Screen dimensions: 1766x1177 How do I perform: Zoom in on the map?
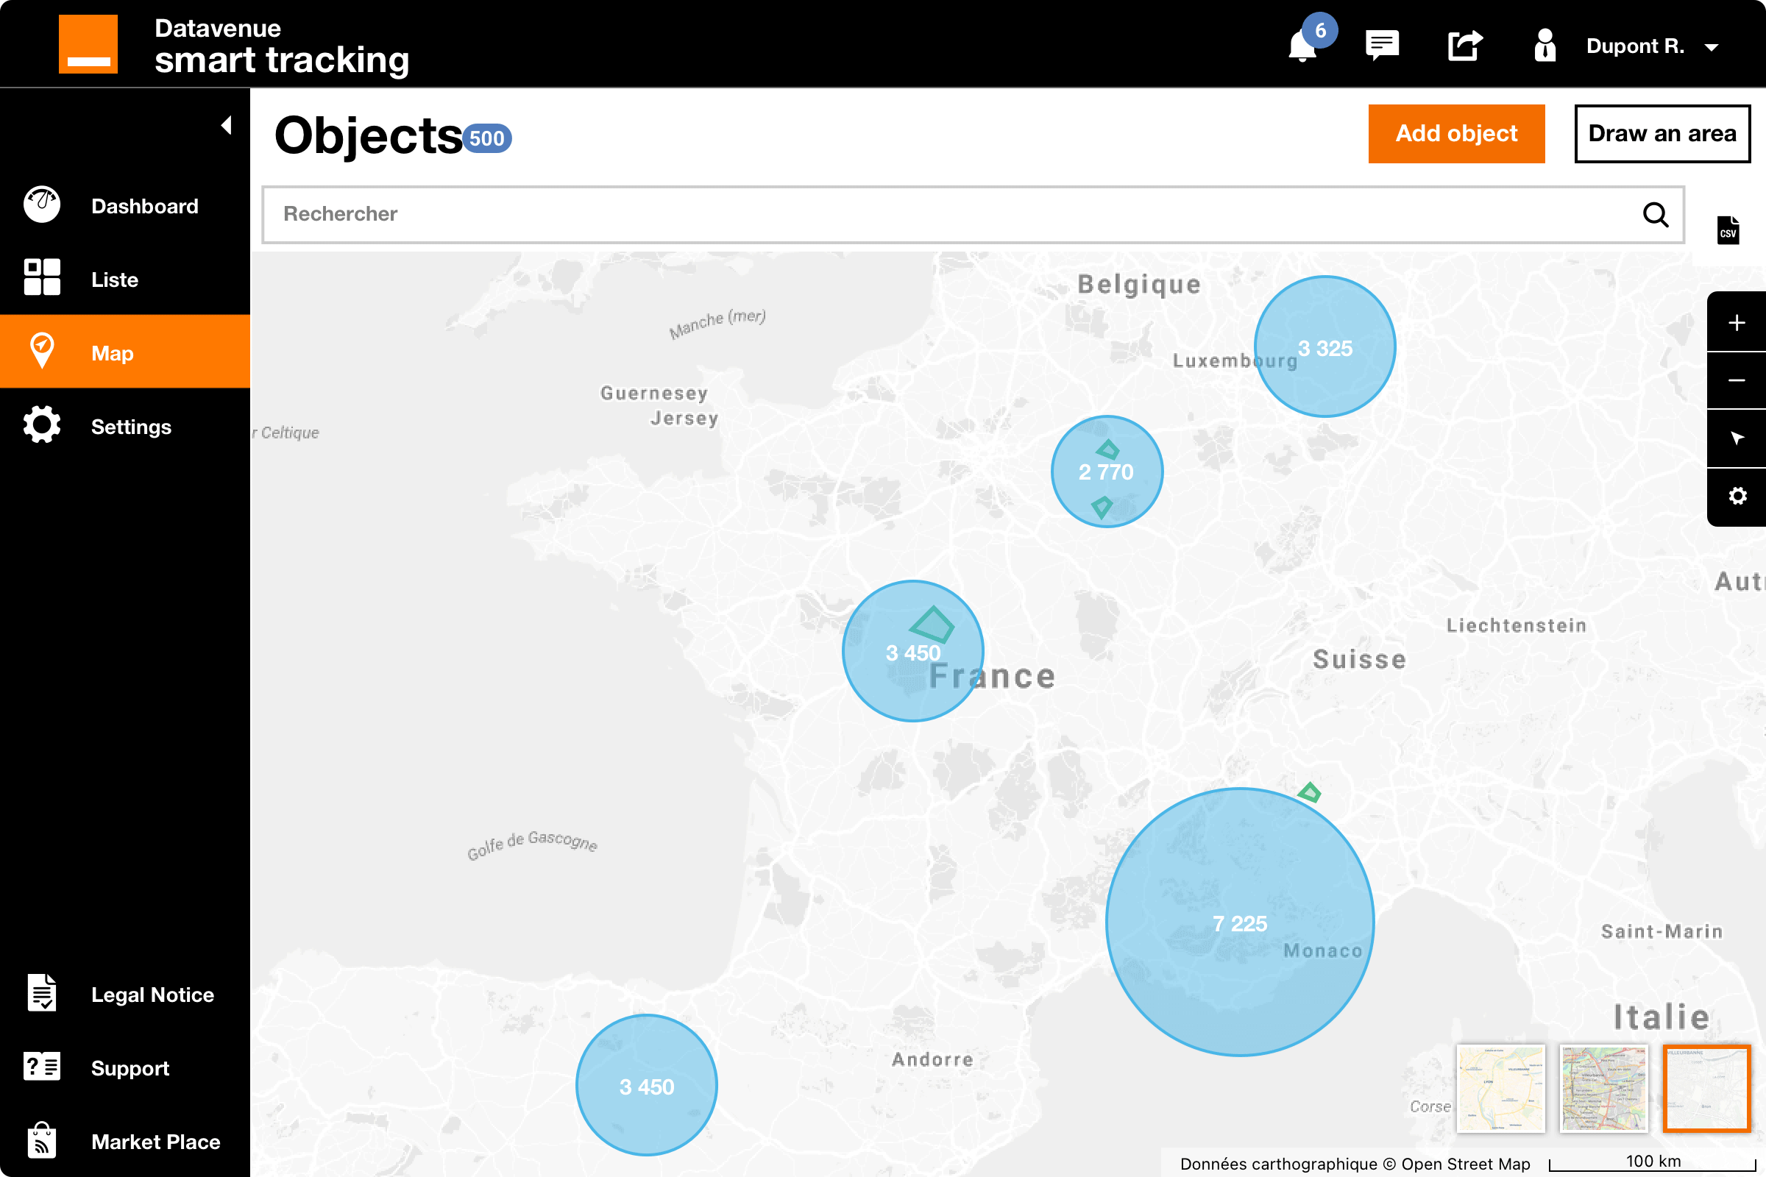tap(1736, 323)
